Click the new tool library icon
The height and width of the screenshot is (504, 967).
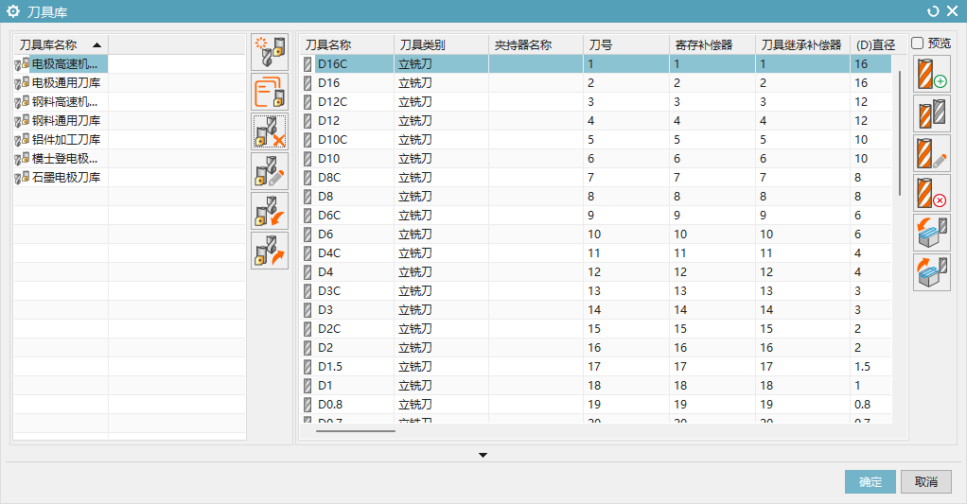click(x=270, y=52)
